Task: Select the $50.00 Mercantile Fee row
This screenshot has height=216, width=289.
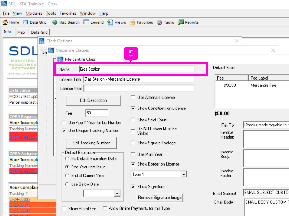Action: pyautogui.click(x=252, y=85)
